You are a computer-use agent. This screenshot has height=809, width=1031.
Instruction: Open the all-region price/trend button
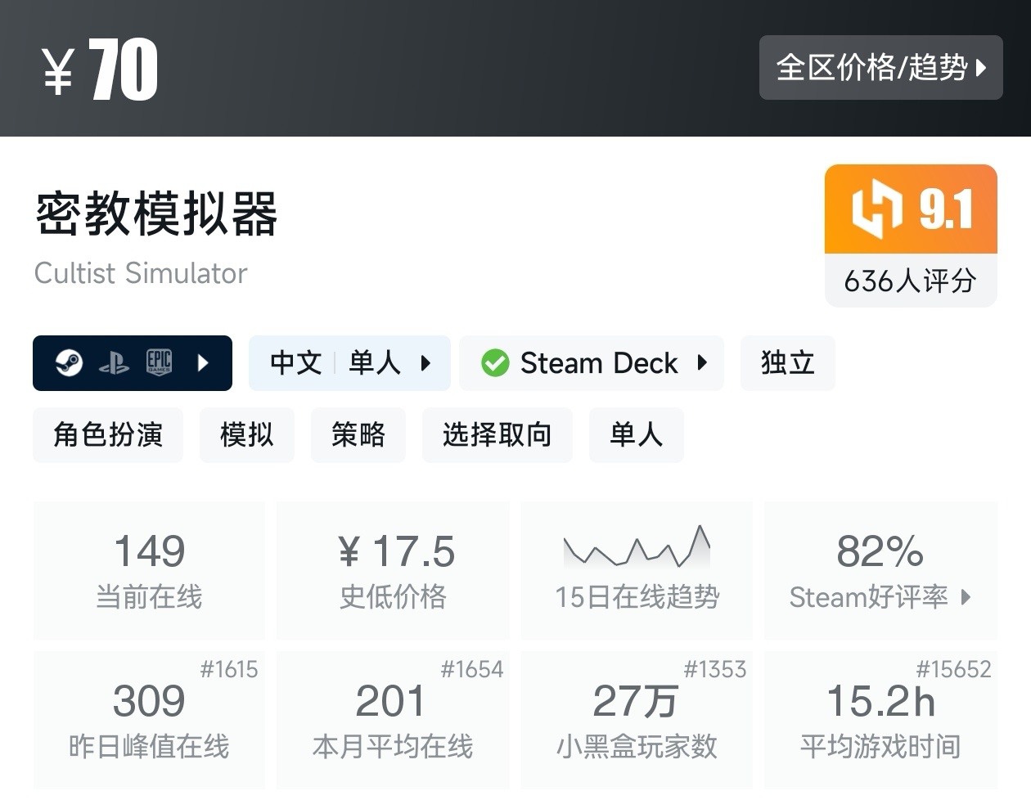[x=880, y=68]
